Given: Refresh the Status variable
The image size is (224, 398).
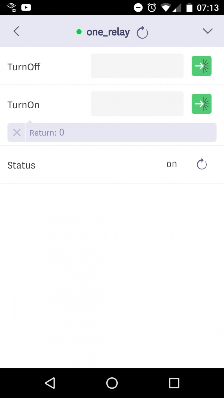Looking at the screenshot, I should (202, 164).
